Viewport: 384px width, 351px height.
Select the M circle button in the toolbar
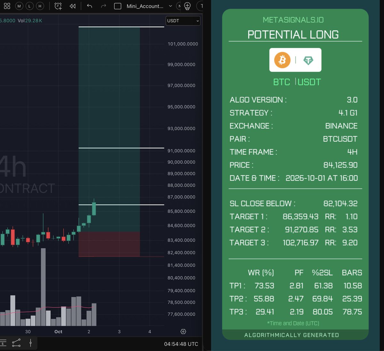[x=19, y=6]
